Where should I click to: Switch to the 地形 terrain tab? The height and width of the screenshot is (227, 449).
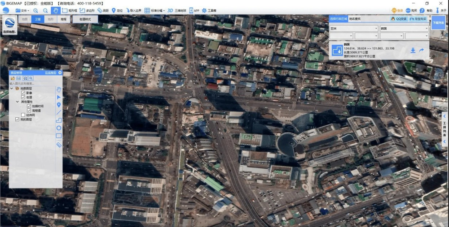click(51, 19)
